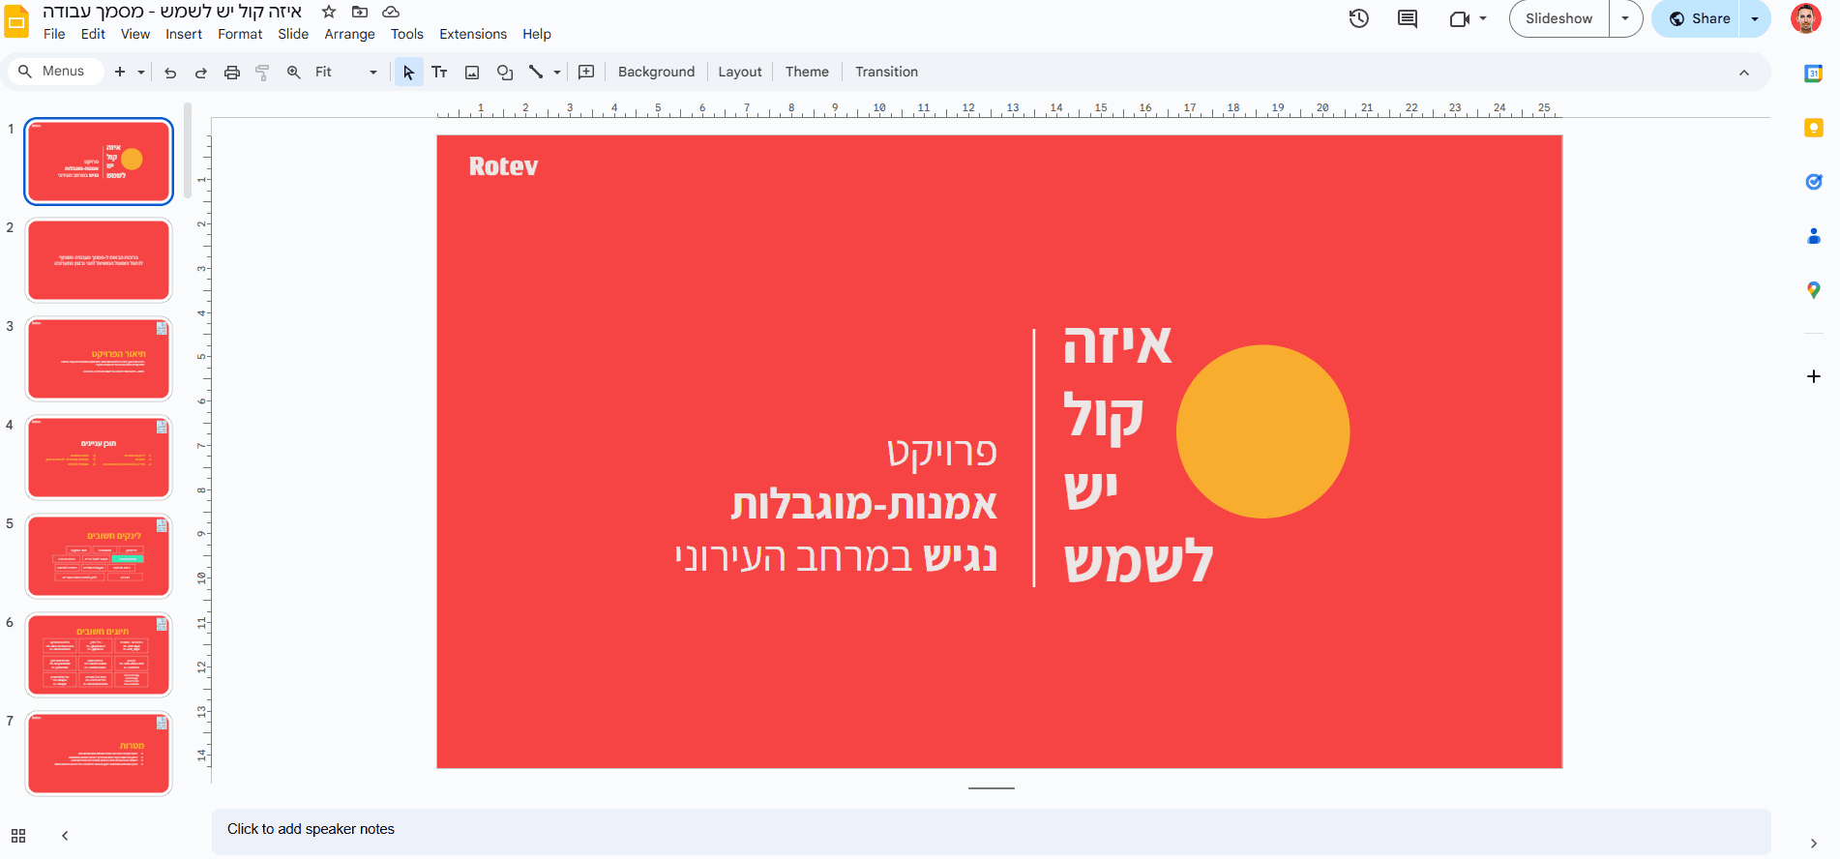Open the Slide menu
The image size is (1840, 859).
click(x=293, y=34)
